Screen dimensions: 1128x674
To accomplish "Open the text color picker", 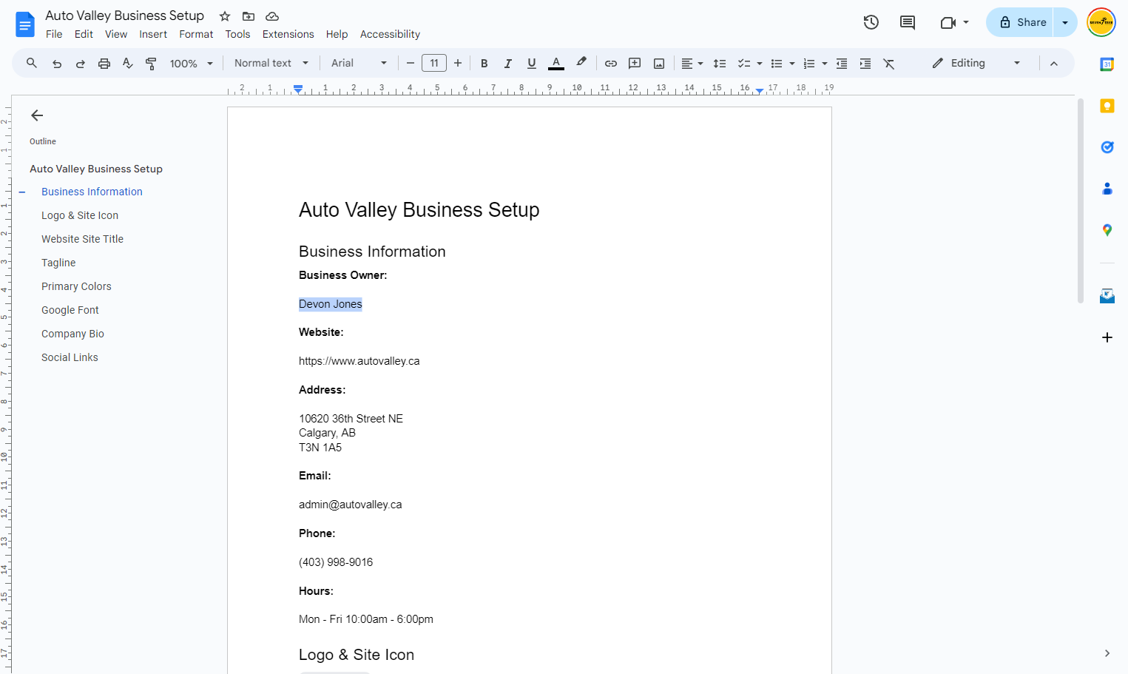I will tap(556, 64).
